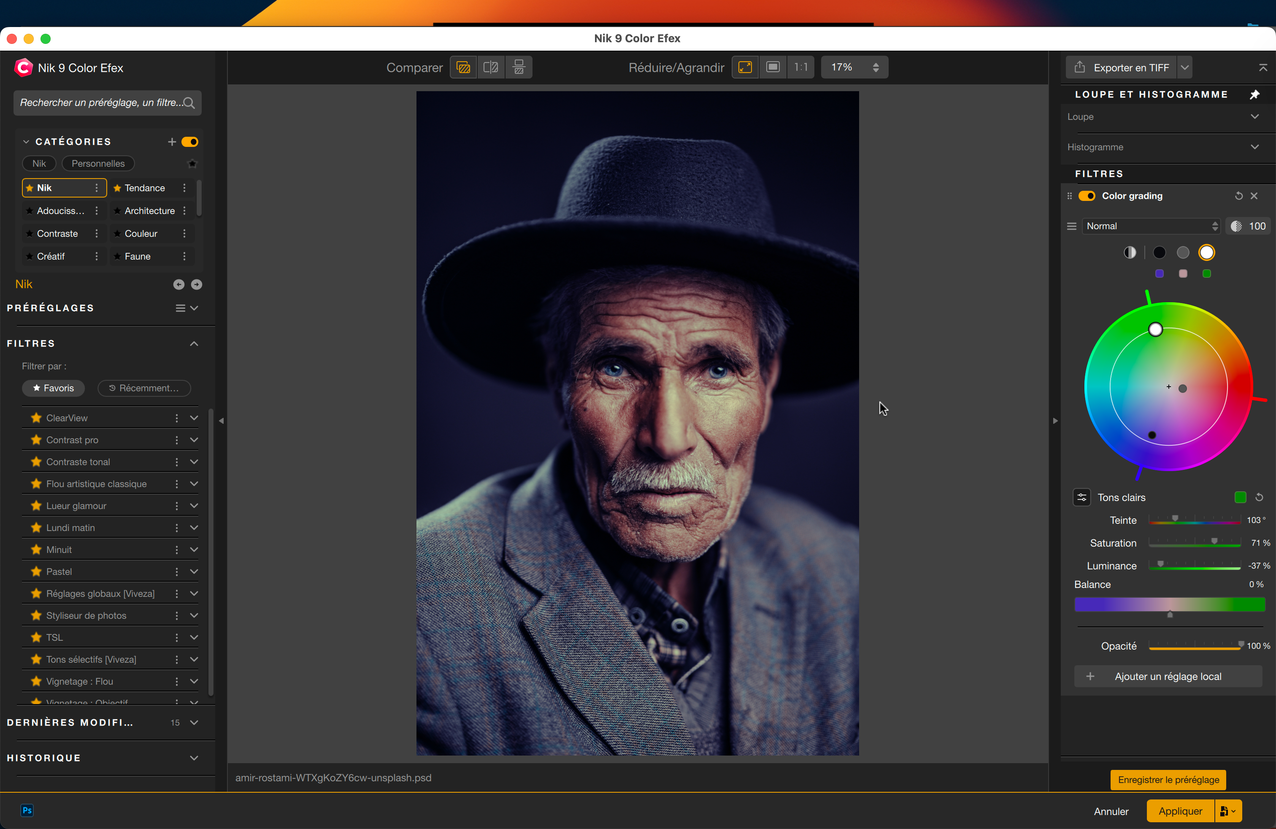Select the Favoris filter chip
The width and height of the screenshot is (1276, 829).
click(x=53, y=387)
